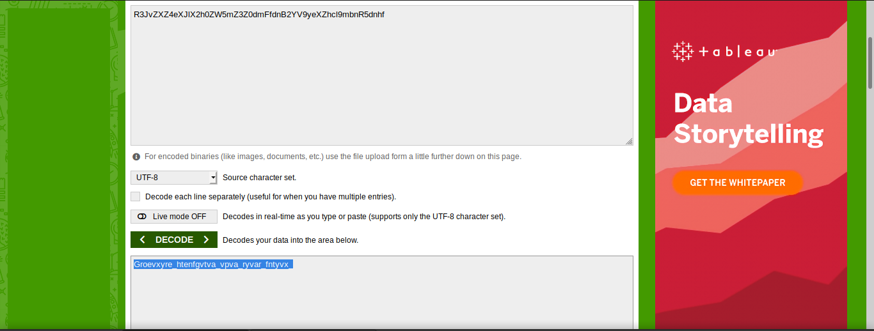Click the info icon beside encoded binaries note
The height and width of the screenshot is (331, 874).
click(136, 157)
